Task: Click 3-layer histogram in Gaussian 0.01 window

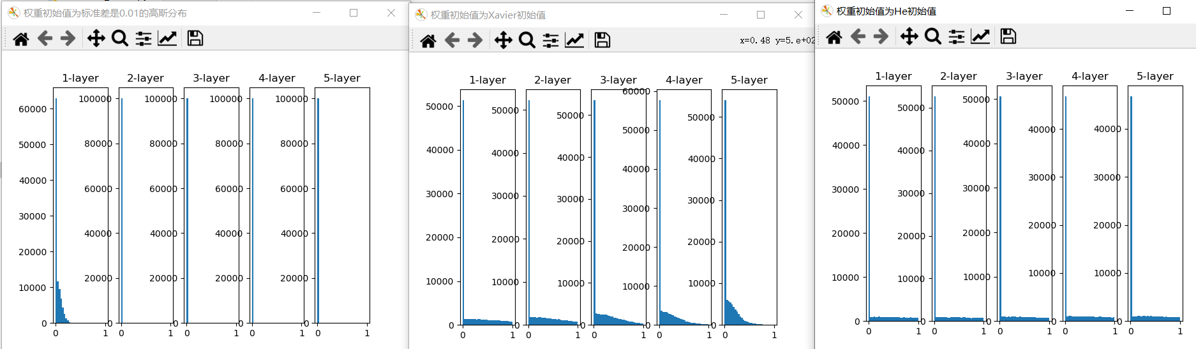Action: pyautogui.click(x=211, y=205)
